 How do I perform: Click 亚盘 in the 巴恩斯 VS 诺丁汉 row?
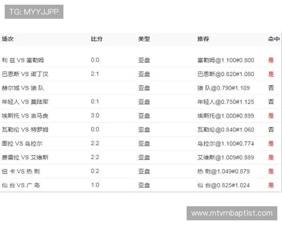pyautogui.click(x=144, y=74)
